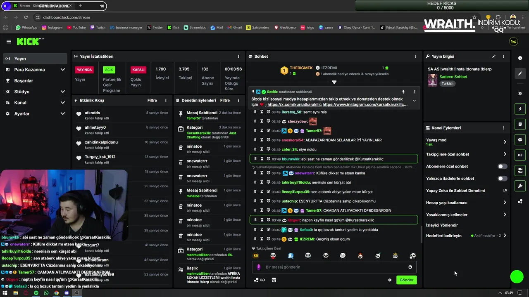Select the crowned panda emote
This screenshot has height=297, width=529.
point(395,256)
